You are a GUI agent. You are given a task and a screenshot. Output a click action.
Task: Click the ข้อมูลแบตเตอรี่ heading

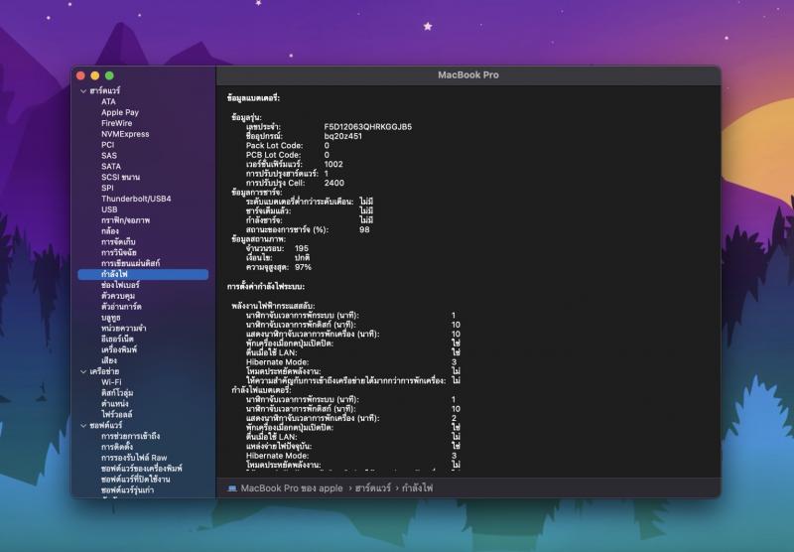(254, 98)
